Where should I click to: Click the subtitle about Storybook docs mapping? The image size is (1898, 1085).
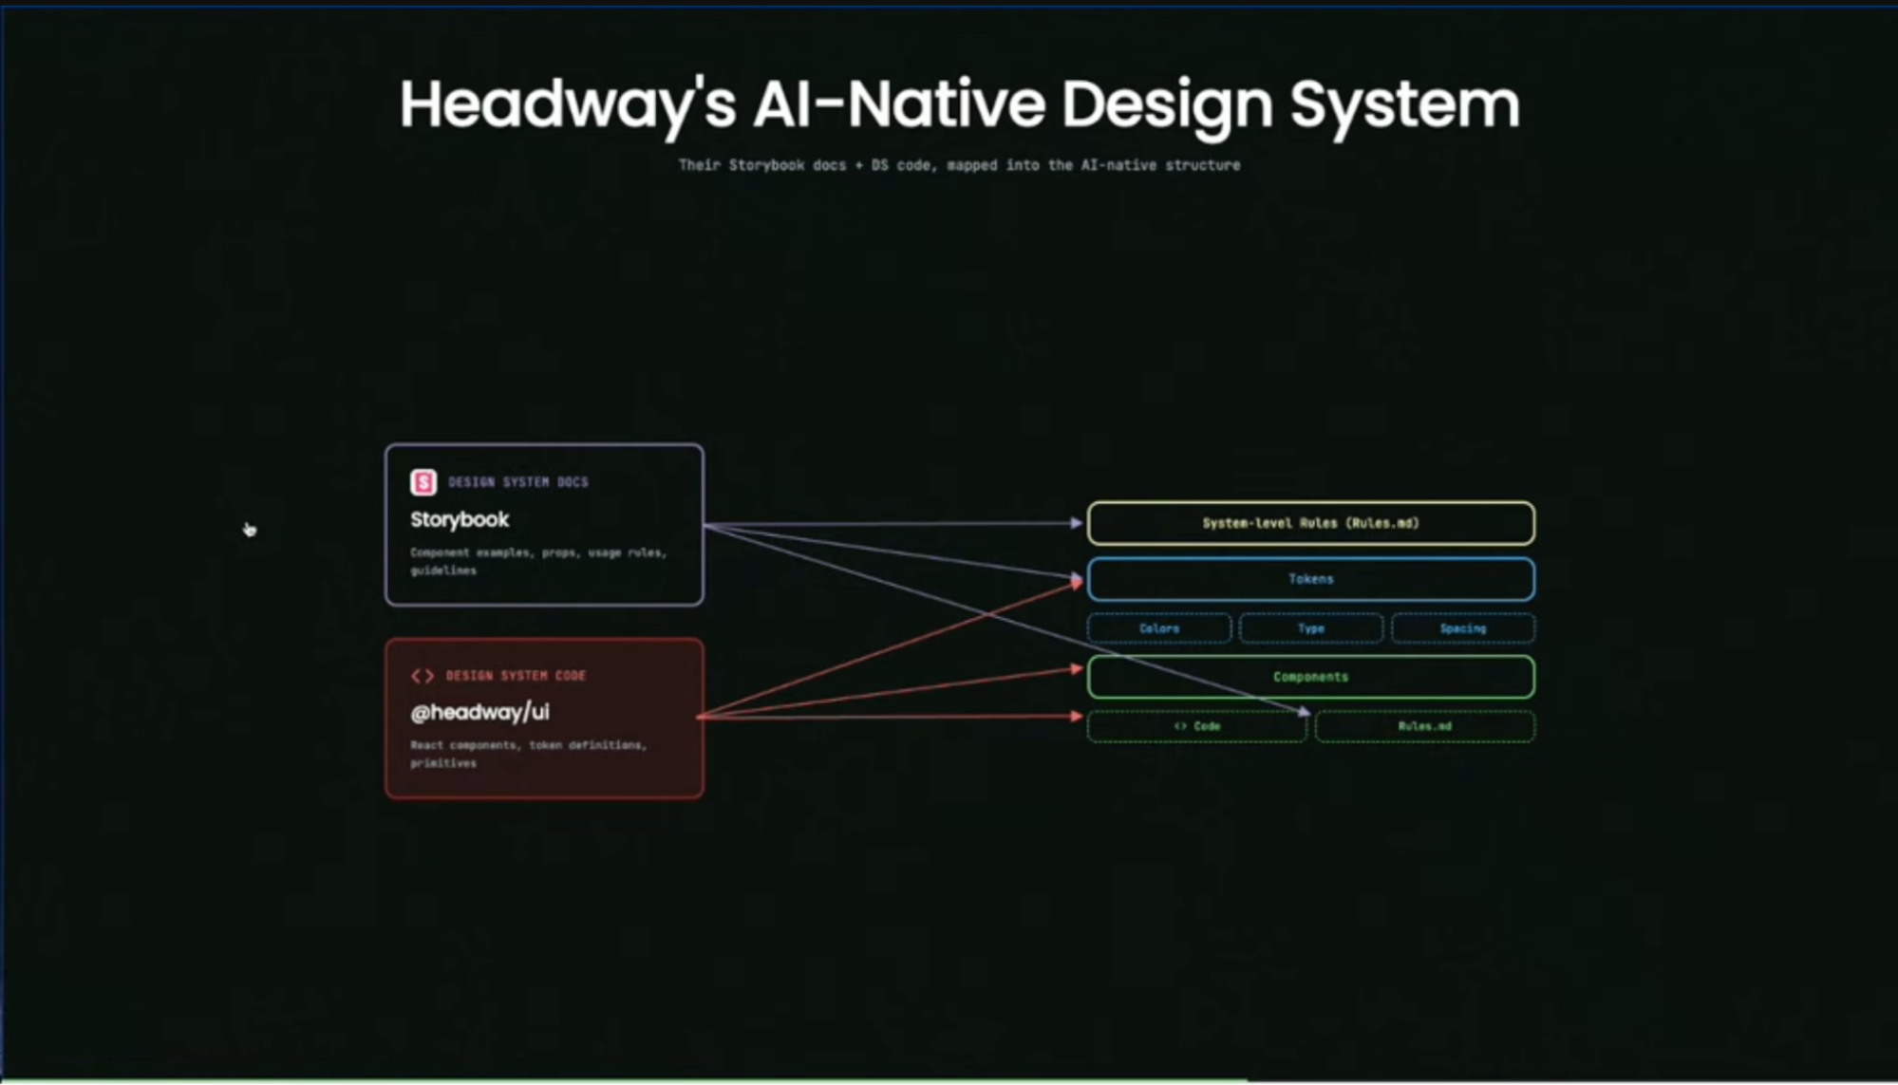[x=959, y=165]
